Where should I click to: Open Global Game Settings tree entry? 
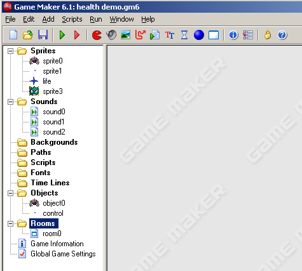(63, 254)
